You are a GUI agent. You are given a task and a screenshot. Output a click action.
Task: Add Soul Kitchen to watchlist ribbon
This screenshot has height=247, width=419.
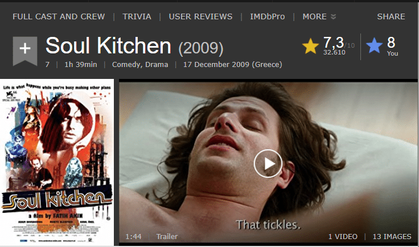(25, 51)
